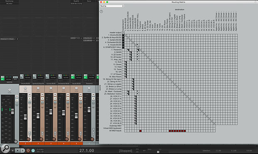The width and height of the screenshot is (258, 154).
Task: Click the transport Record button
Action: [28, 150]
